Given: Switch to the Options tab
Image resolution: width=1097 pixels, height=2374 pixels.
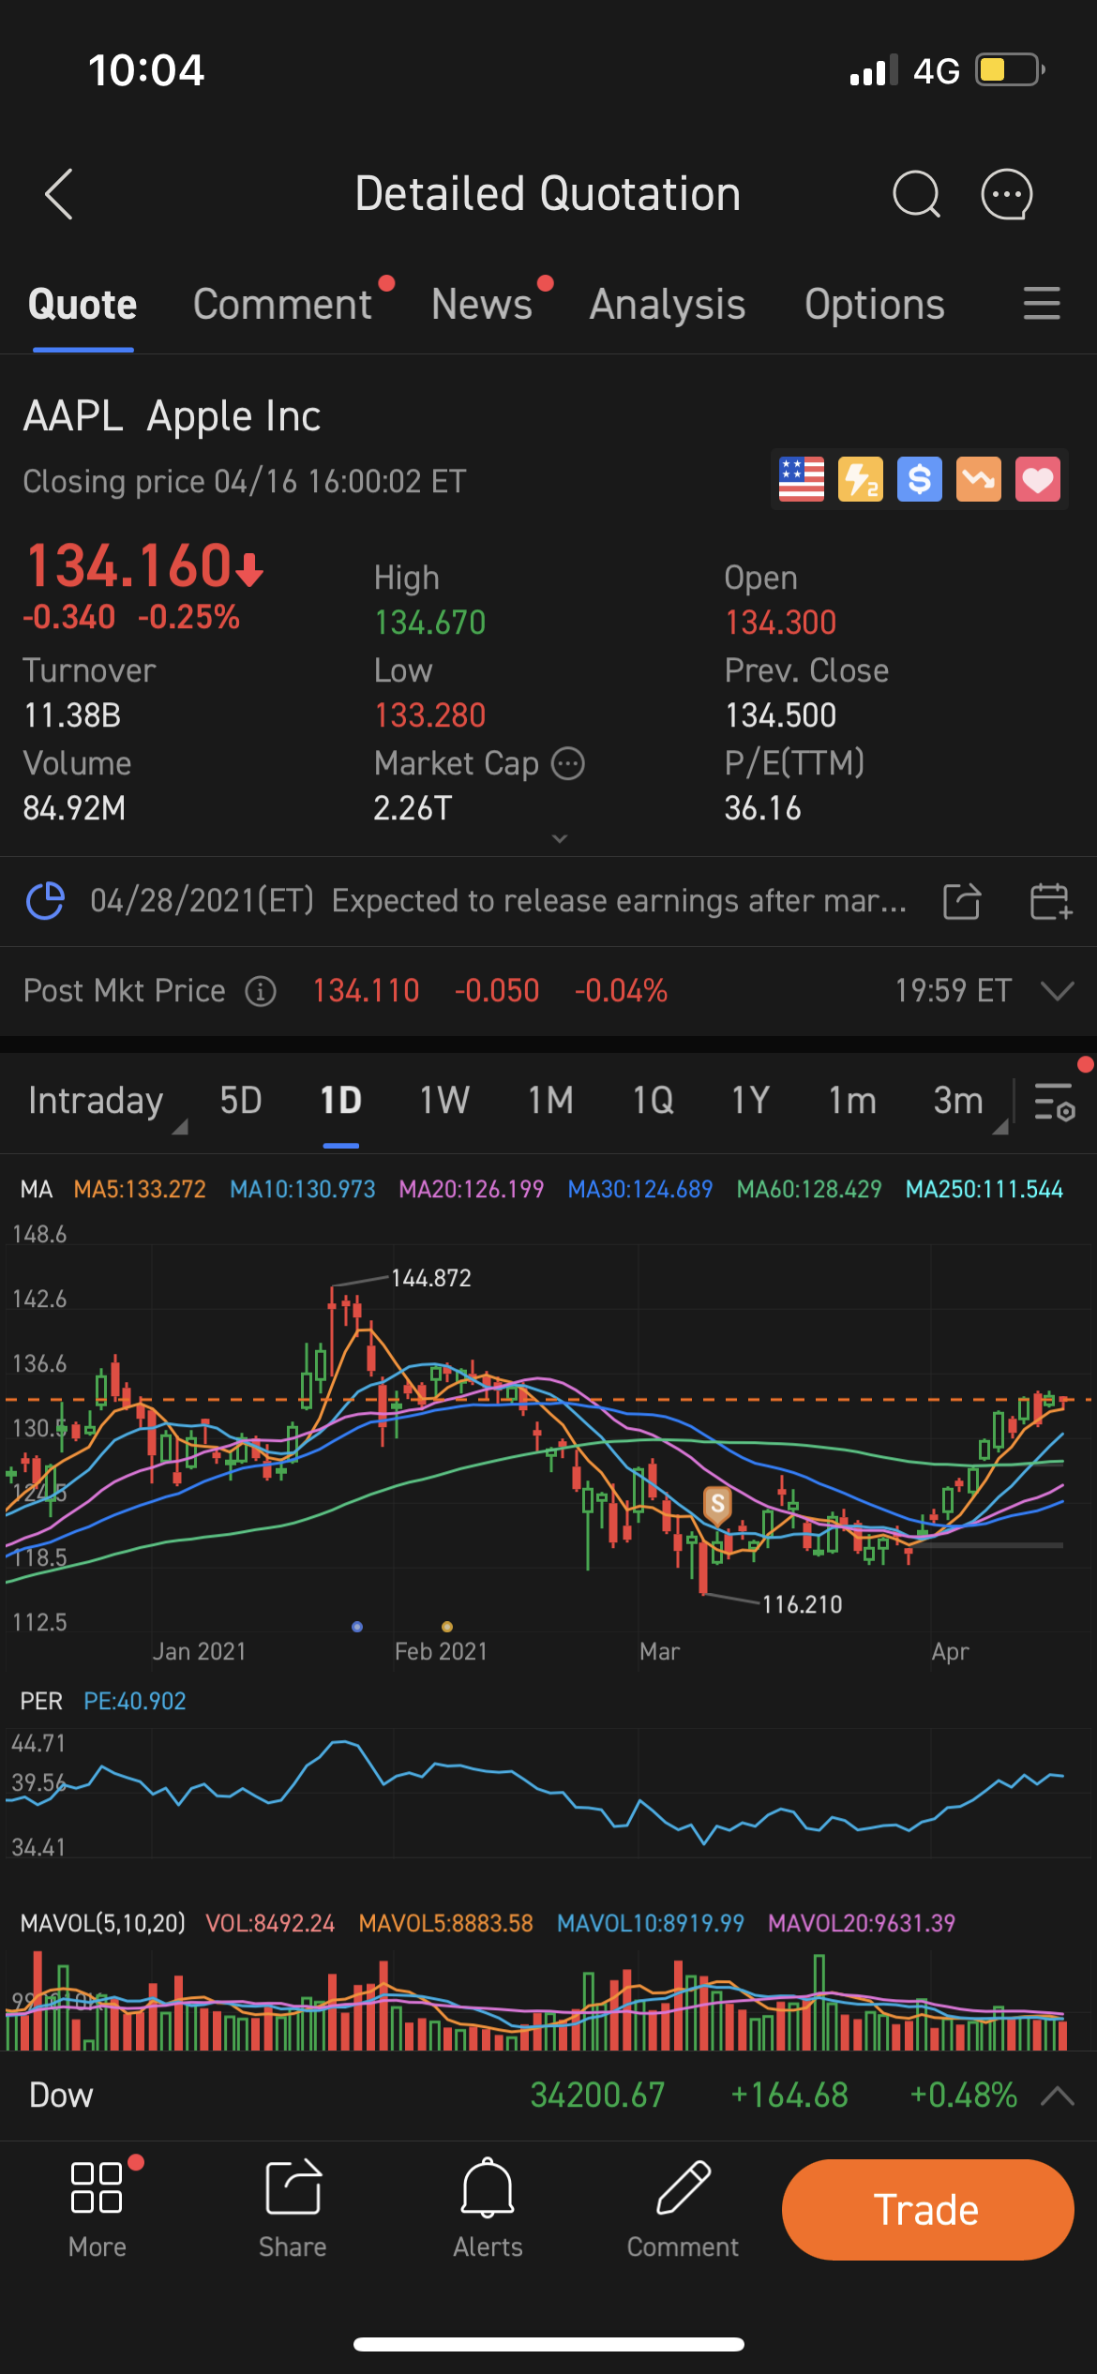Looking at the screenshot, I should click(875, 304).
